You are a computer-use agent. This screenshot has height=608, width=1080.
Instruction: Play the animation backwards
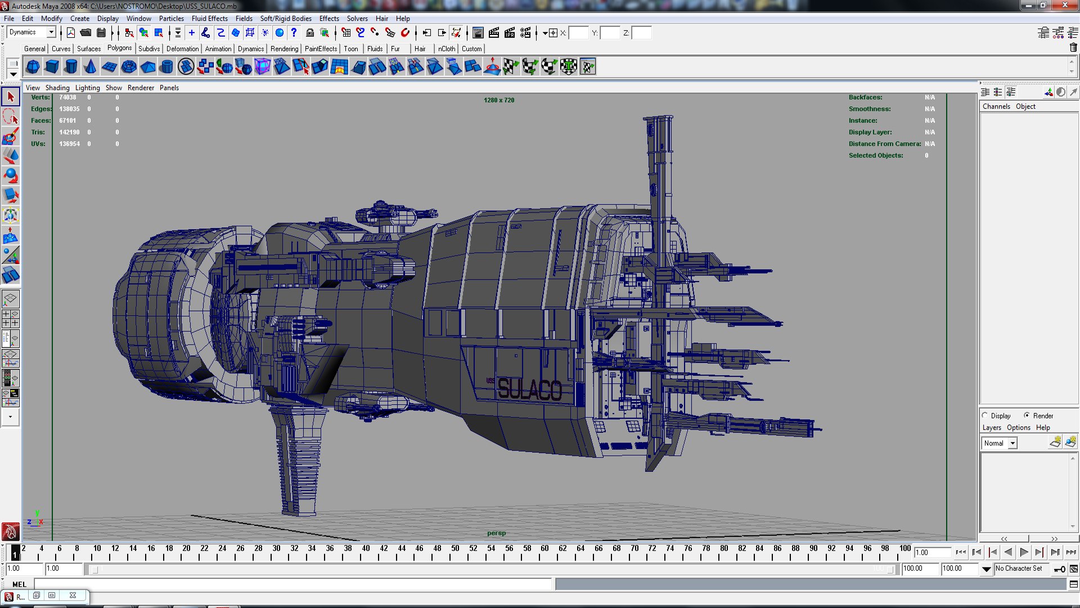click(1008, 552)
